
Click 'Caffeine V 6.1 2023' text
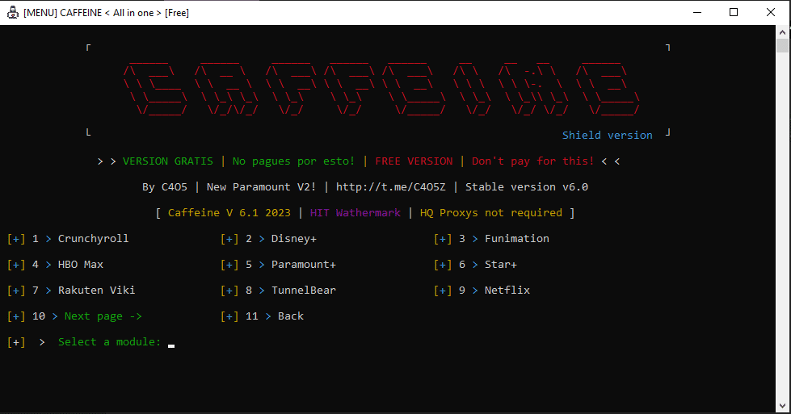coord(229,212)
